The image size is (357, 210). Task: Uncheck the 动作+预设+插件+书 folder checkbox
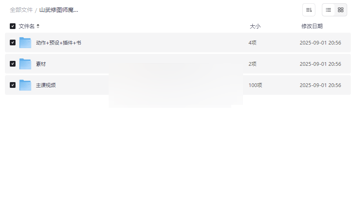pyautogui.click(x=13, y=42)
